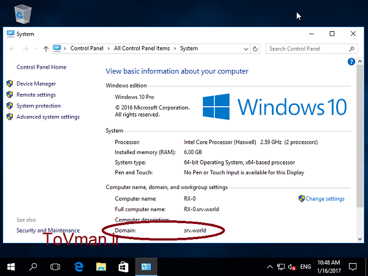Expand chevron before Control Panel breadcrumb
This screenshot has width=368, height=276.
tap(65, 48)
